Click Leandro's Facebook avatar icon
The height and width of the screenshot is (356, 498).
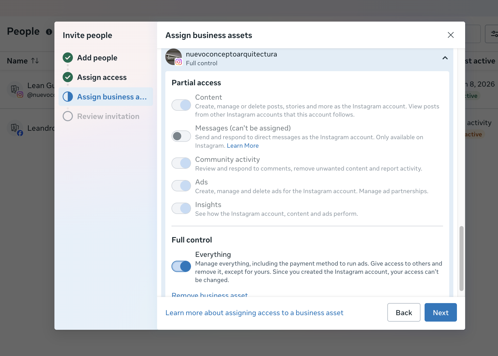coord(15,128)
